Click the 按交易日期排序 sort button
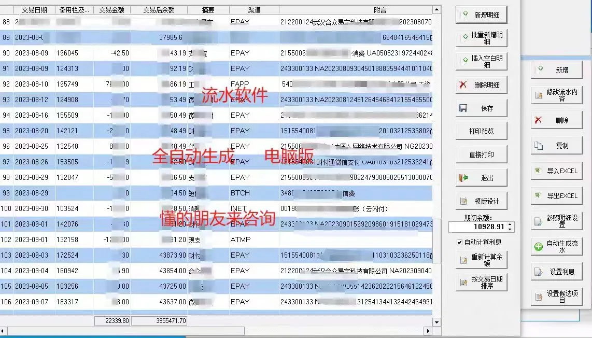Viewport: 592px width, 338px height. pos(481,283)
